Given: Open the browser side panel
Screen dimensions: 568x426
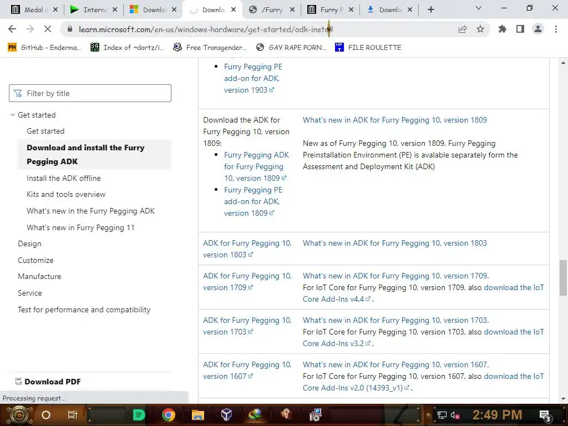Looking at the screenshot, I should click(x=520, y=29).
